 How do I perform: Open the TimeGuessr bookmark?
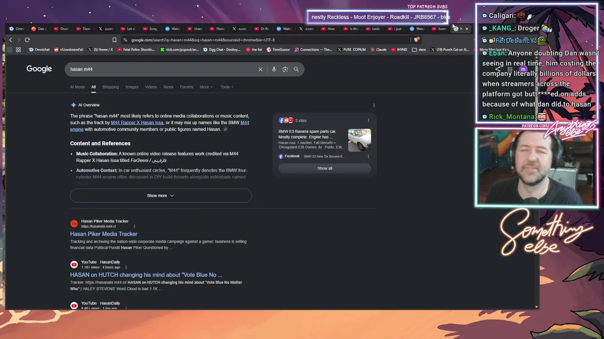tap(278, 49)
